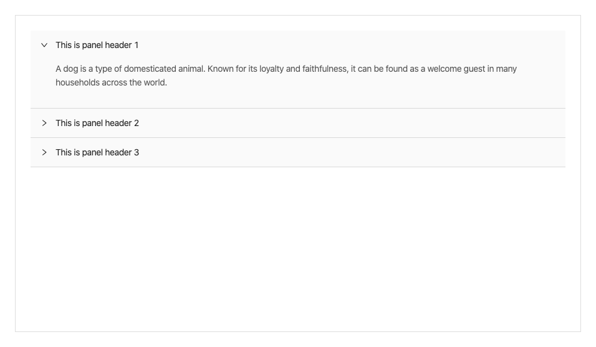The image size is (596, 347).
Task: Expand panel 2 with its arrow icon
Action: 44,124
